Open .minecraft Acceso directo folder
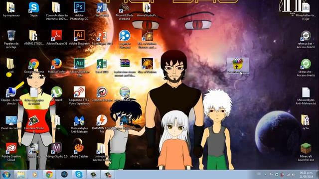This screenshot has height=179, width=319. 102,152
